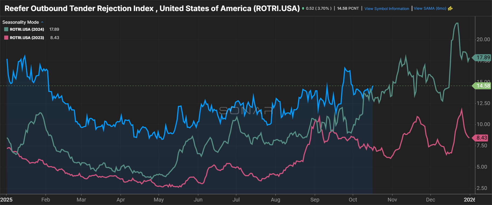Image resolution: width=492 pixels, height=205 pixels.
Task: Click the pink ROTRI.USA (2023) color swatch
Action: pyautogui.click(x=6, y=38)
